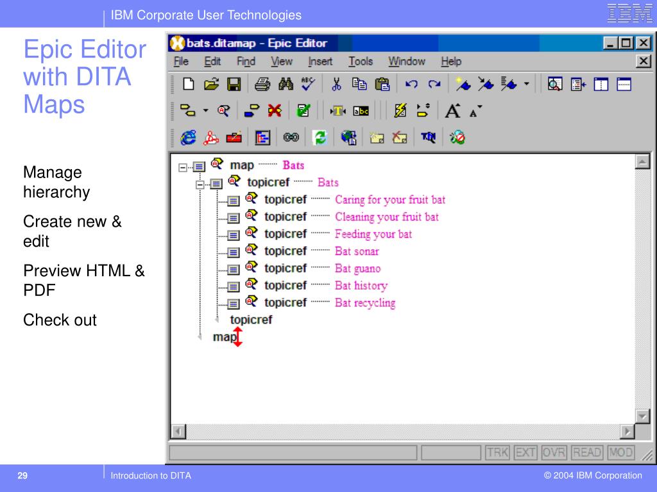Collapse the Bats topicref node

(x=200, y=184)
